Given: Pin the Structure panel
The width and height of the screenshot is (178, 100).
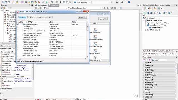Looking at the screenshot, I should 30,5.
